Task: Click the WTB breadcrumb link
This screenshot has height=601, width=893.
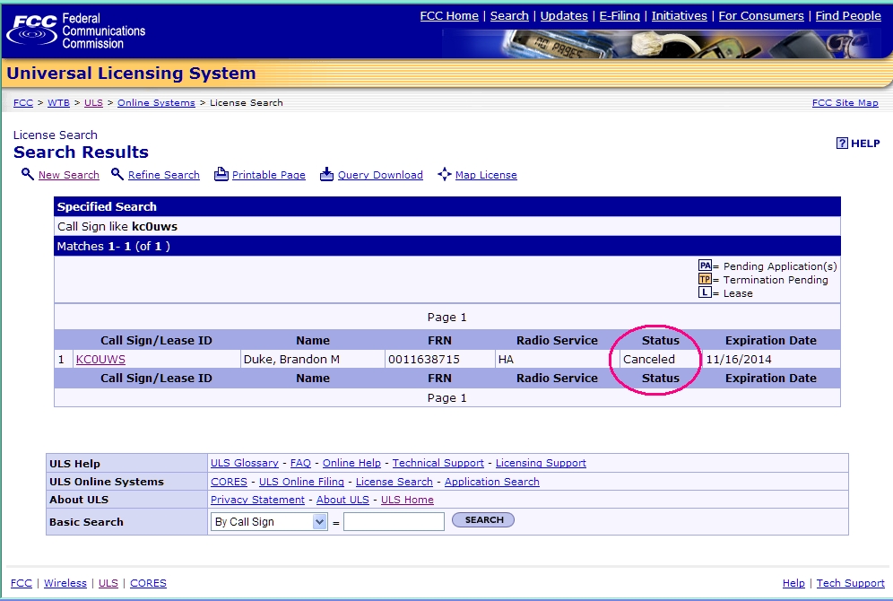Action: tap(58, 102)
